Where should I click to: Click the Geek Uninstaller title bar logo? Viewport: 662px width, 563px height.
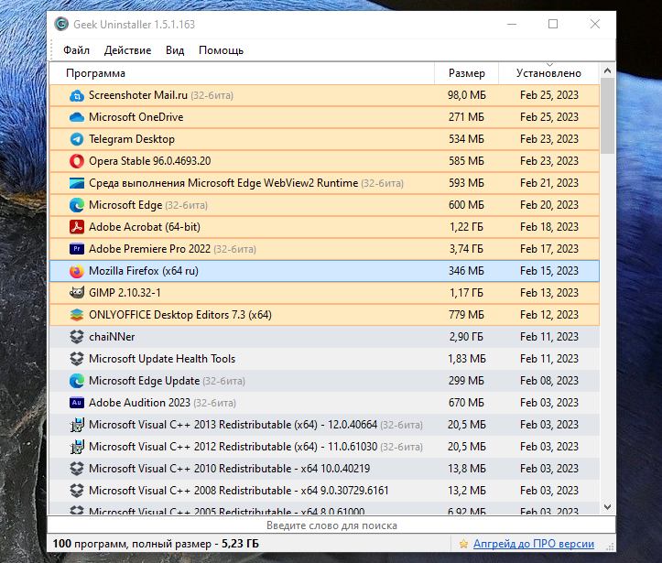(x=61, y=24)
